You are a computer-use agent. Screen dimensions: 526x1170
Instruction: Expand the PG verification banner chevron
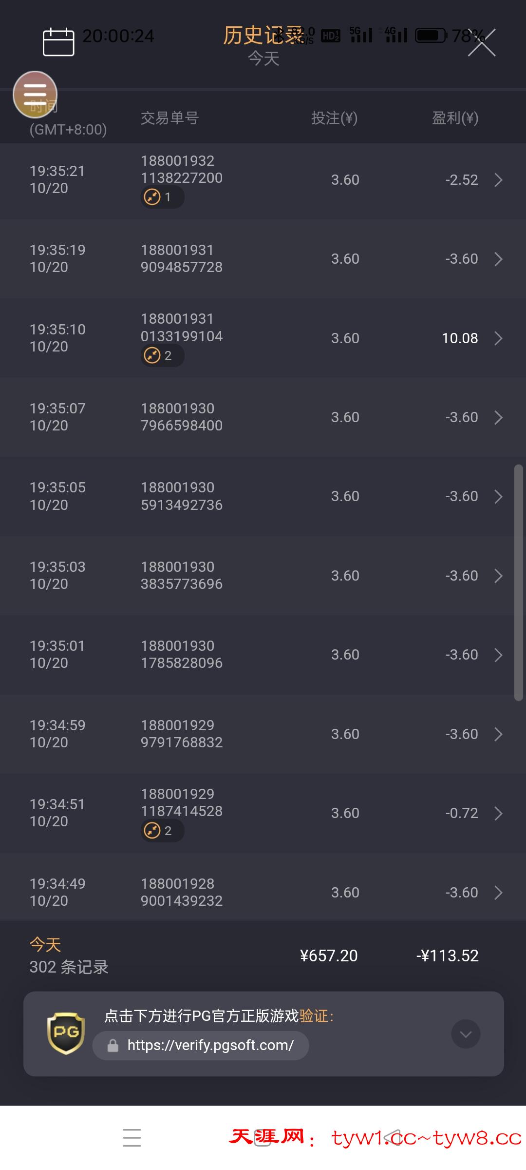pos(466,1033)
